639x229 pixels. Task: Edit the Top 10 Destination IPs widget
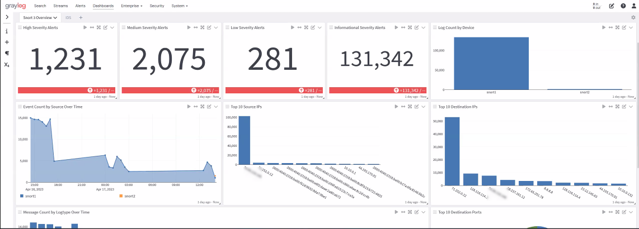(x=624, y=106)
